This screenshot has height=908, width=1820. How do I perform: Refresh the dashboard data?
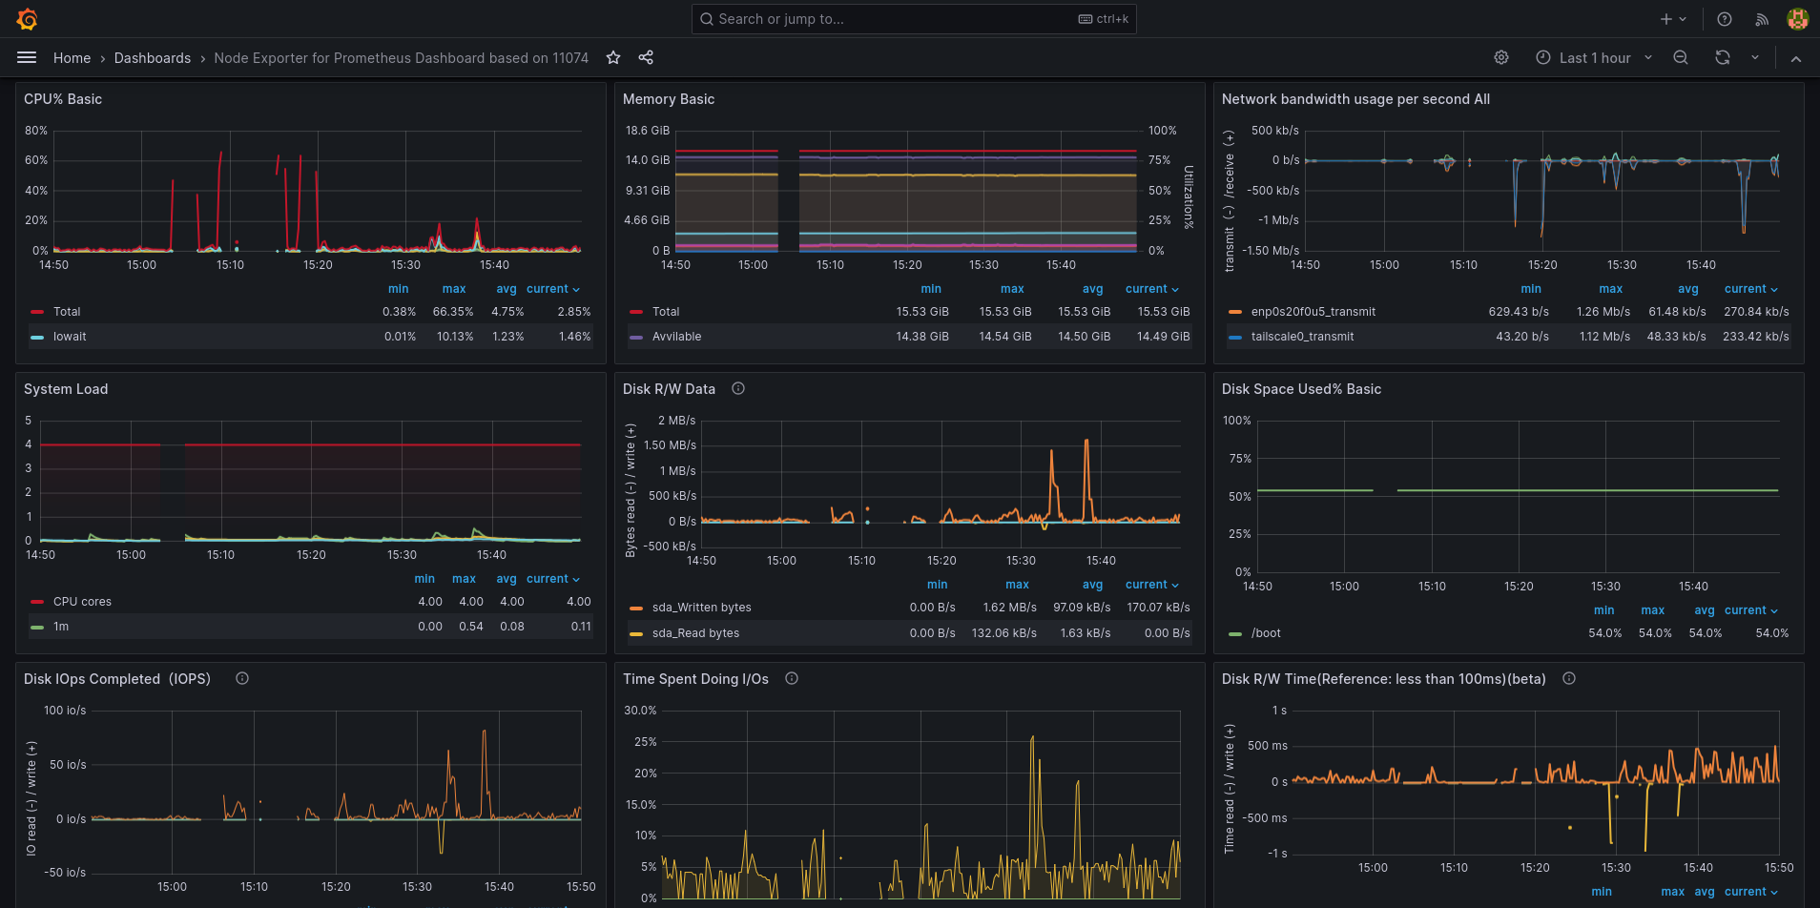pyautogui.click(x=1722, y=57)
